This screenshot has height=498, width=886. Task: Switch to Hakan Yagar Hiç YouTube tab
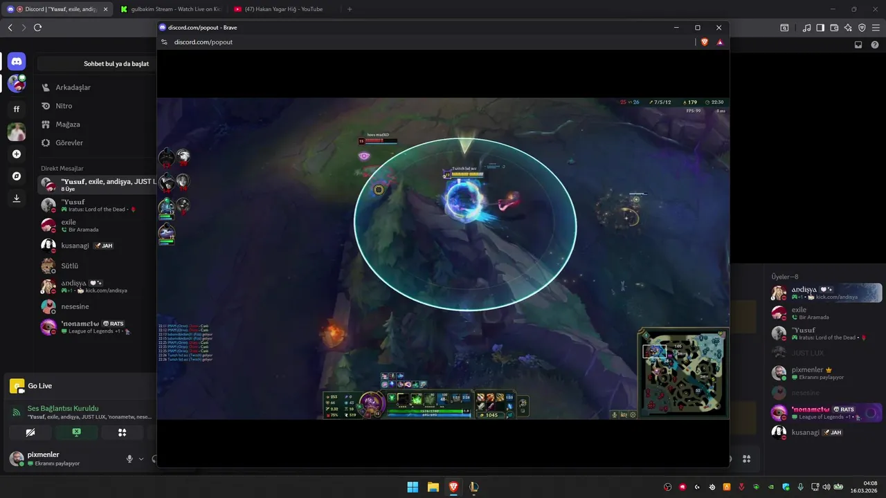[282, 9]
